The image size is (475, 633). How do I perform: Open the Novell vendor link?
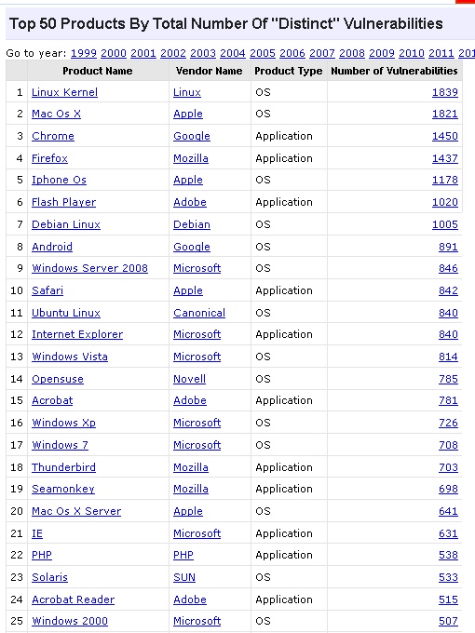[x=189, y=379]
